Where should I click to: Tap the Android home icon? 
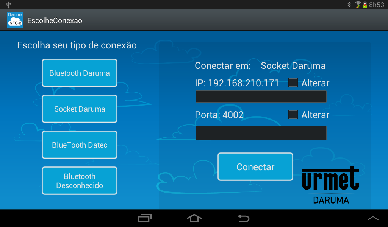click(x=194, y=218)
